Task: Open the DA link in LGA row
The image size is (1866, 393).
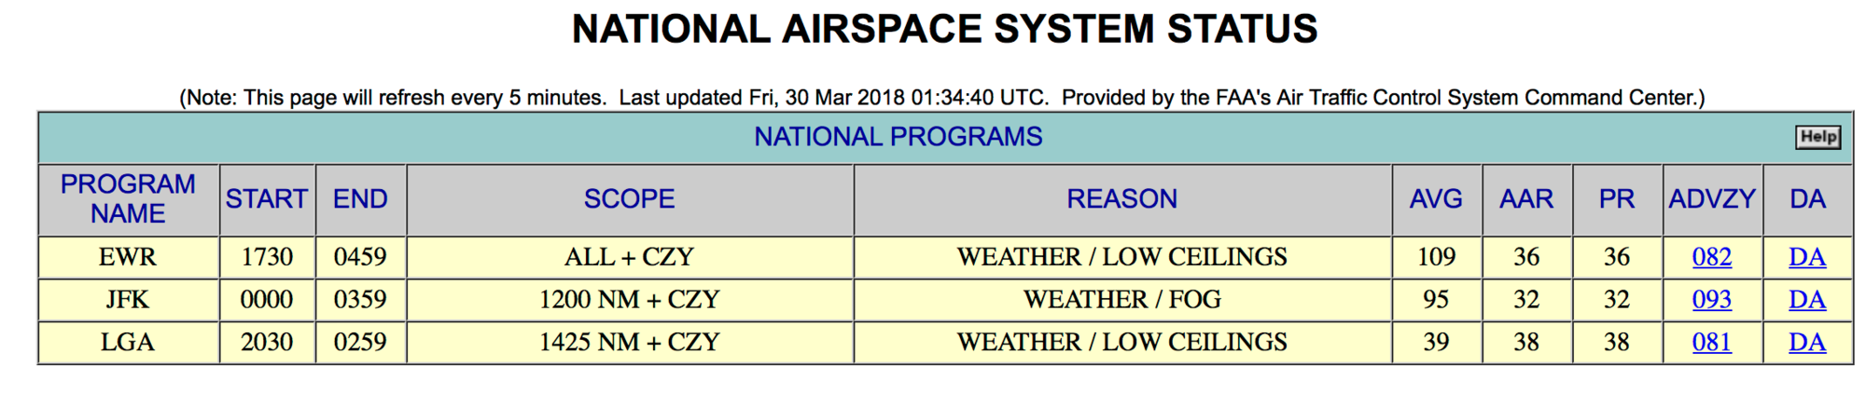Action: pyautogui.click(x=1806, y=343)
